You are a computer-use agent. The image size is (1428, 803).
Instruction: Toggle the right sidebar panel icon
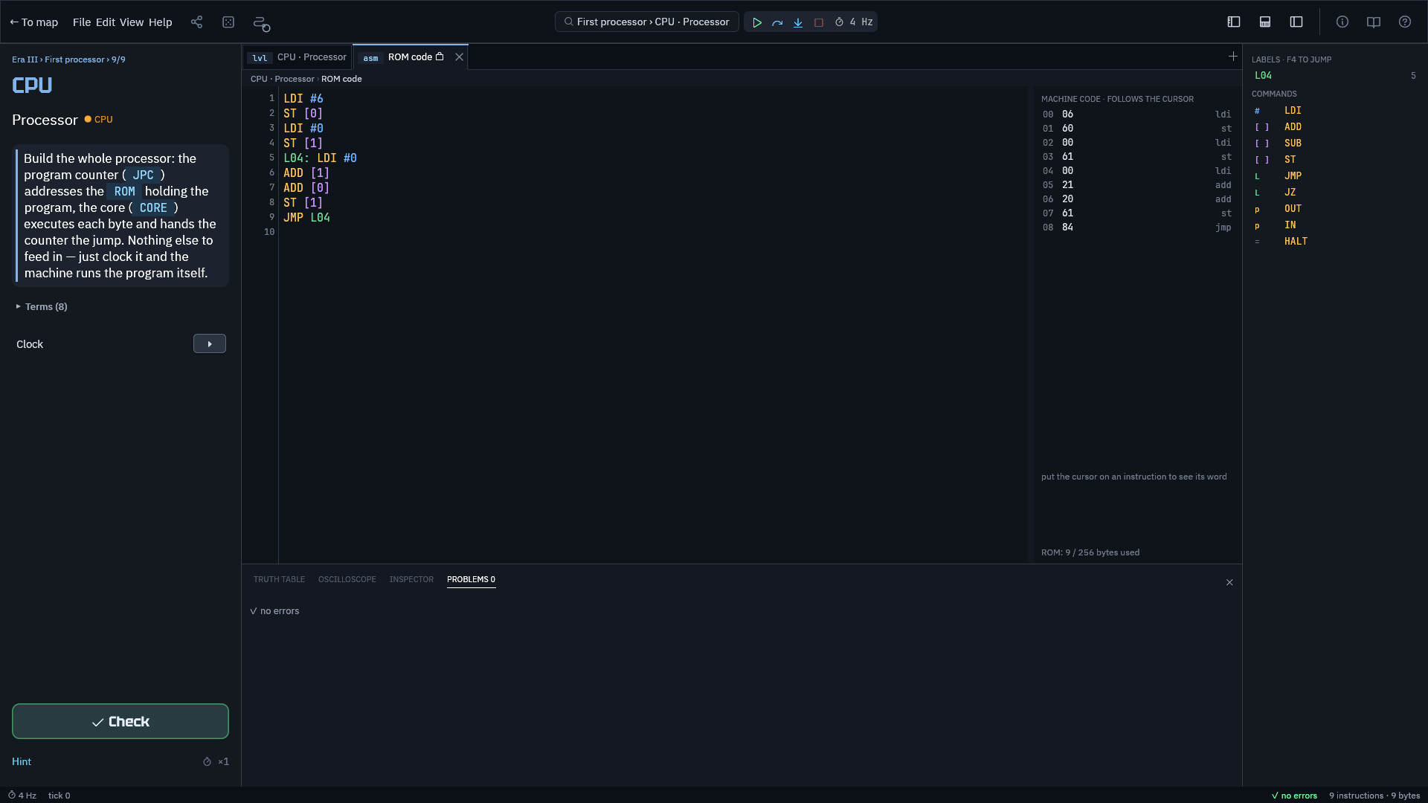pyautogui.click(x=1296, y=22)
